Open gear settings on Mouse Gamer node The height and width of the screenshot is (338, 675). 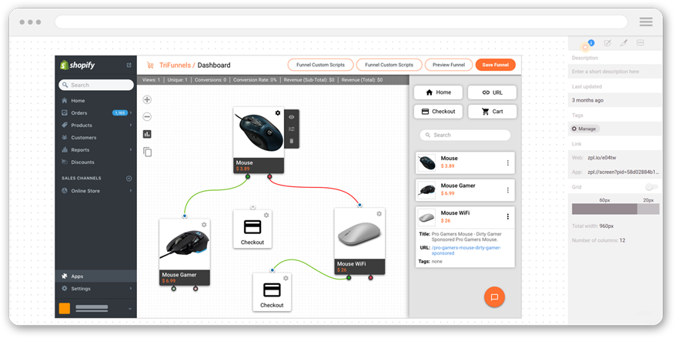click(204, 225)
